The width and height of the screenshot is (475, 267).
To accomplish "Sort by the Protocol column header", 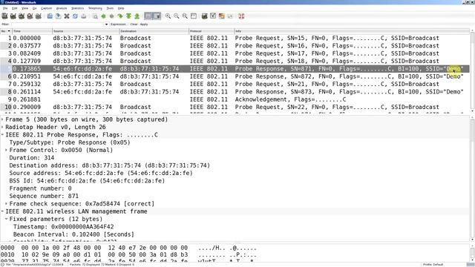I will click(x=212, y=31).
